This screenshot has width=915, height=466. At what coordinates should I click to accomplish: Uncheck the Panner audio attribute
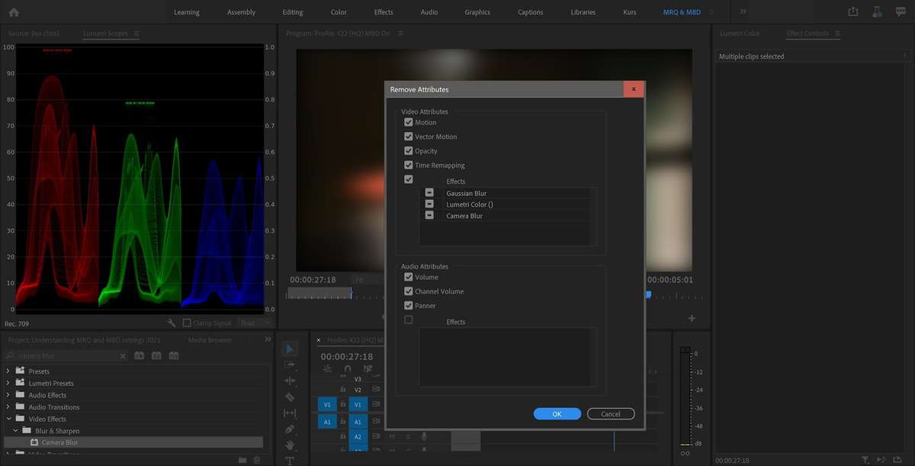point(409,305)
